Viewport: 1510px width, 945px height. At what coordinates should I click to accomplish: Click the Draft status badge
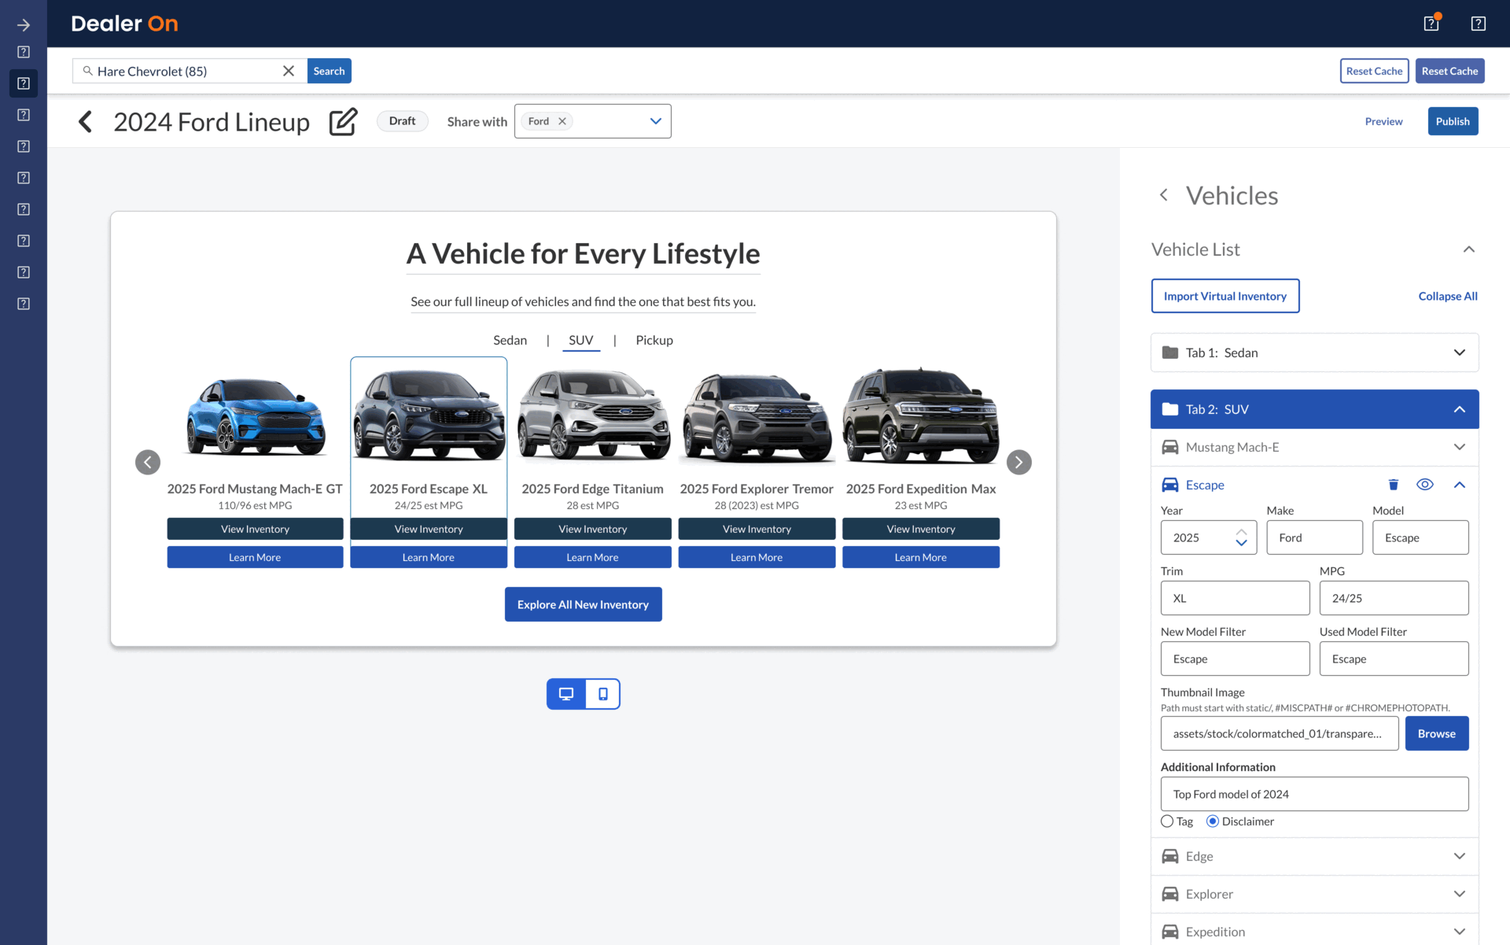click(x=402, y=121)
